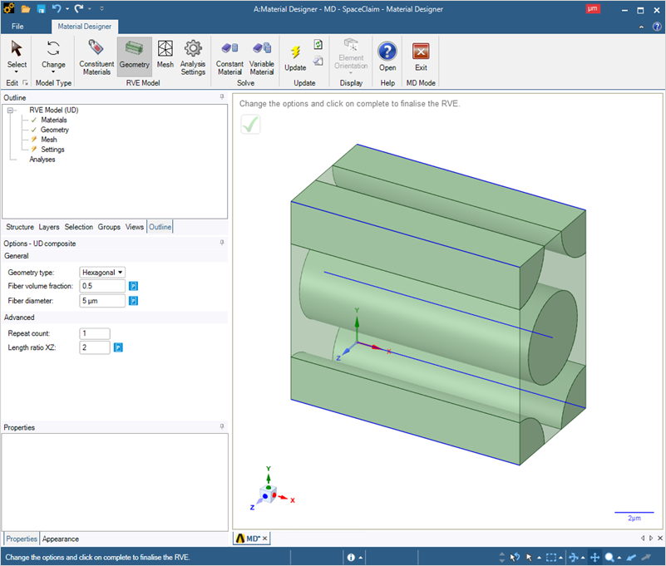Toggle parameter box for Length ratio XZ
The height and width of the screenshot is (566, 666).
coord(118,347)
